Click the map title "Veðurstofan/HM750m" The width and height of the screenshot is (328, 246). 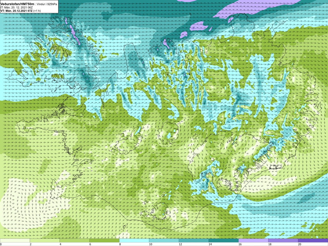click(17, 4)
